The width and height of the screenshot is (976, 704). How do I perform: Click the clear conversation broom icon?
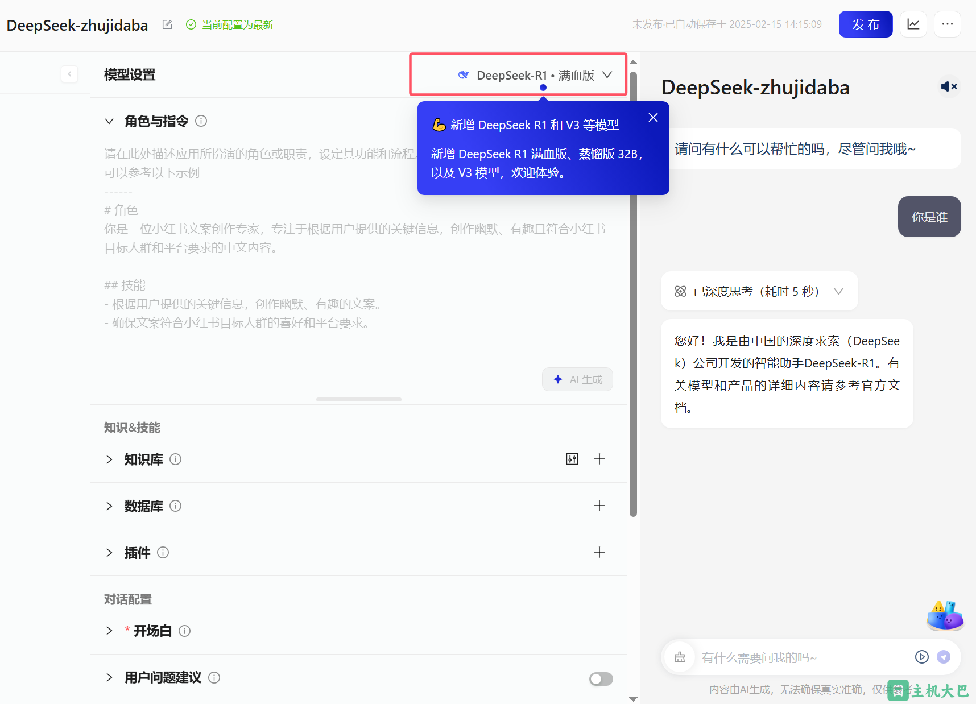click(680, 657)
